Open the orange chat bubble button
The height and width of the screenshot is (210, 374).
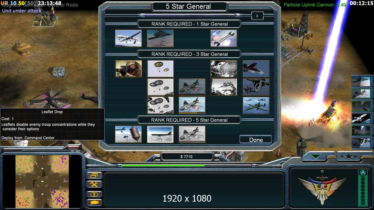pos(94,203)
